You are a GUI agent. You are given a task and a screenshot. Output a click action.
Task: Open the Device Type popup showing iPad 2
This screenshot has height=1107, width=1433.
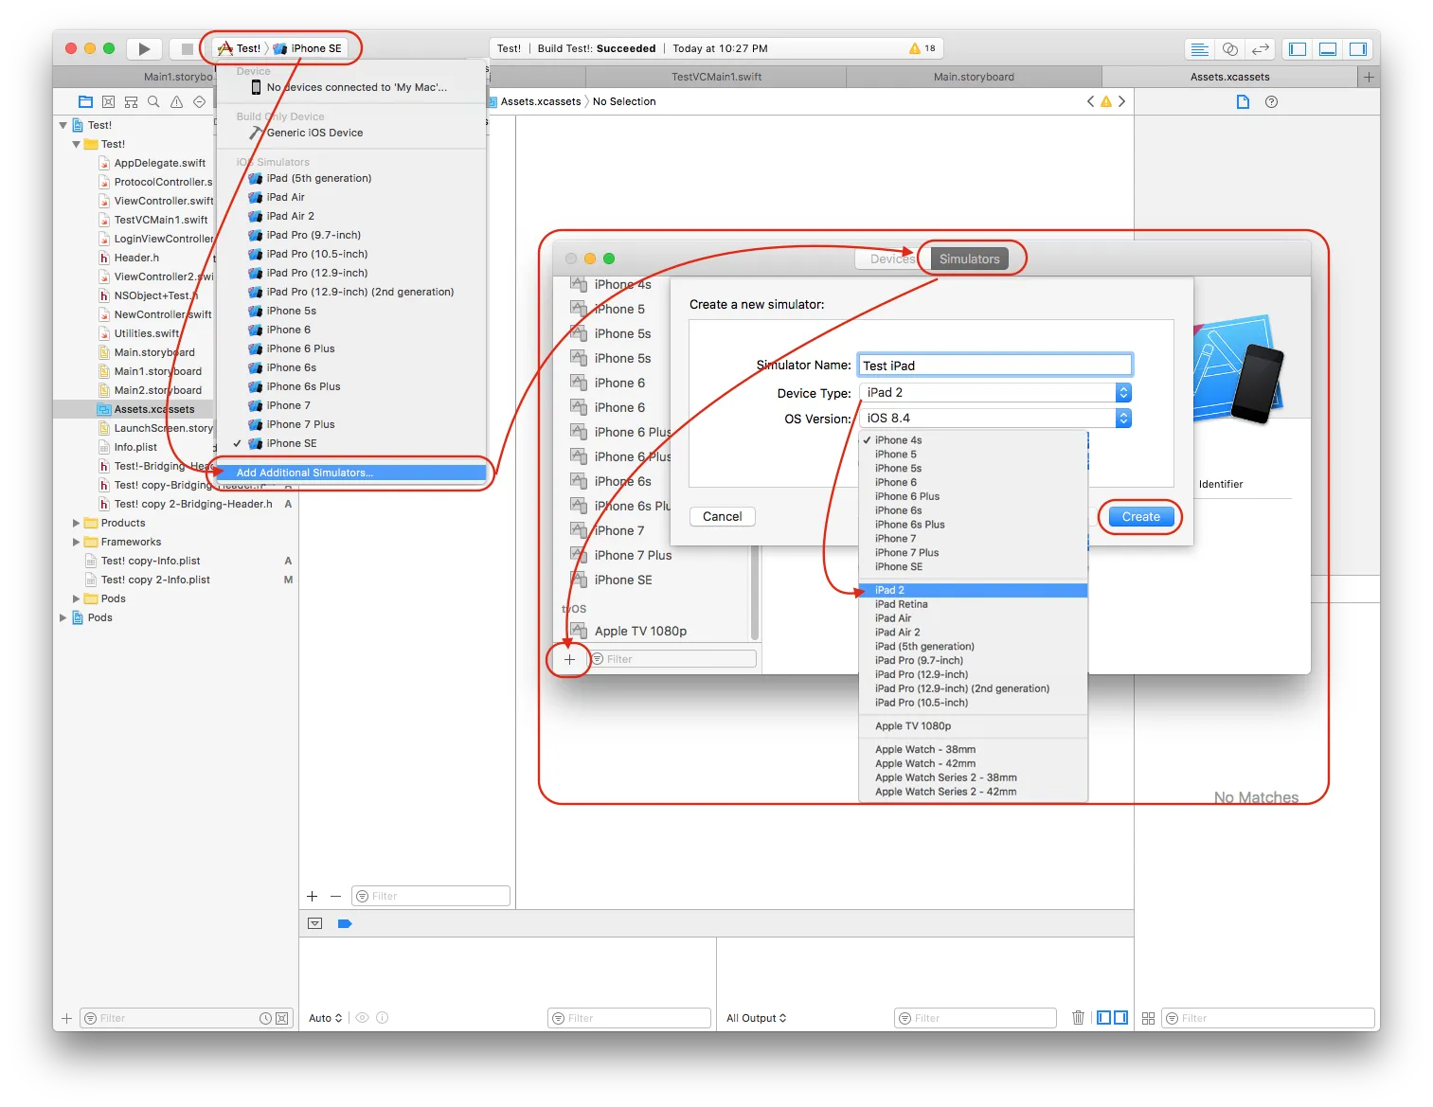pos(995,392)
